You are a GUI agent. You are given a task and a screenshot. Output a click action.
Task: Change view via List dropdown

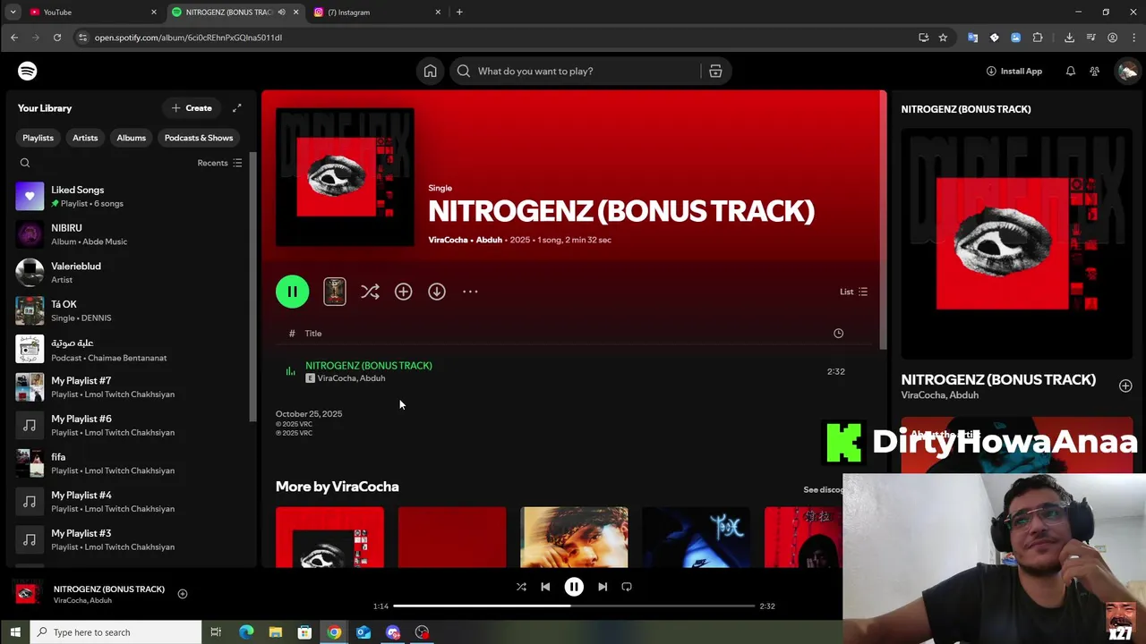pos(853,292)
